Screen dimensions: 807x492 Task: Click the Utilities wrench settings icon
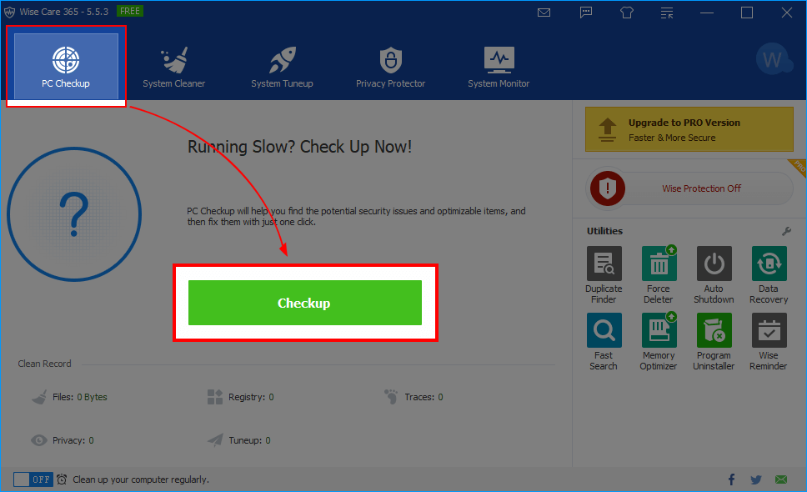786,232
